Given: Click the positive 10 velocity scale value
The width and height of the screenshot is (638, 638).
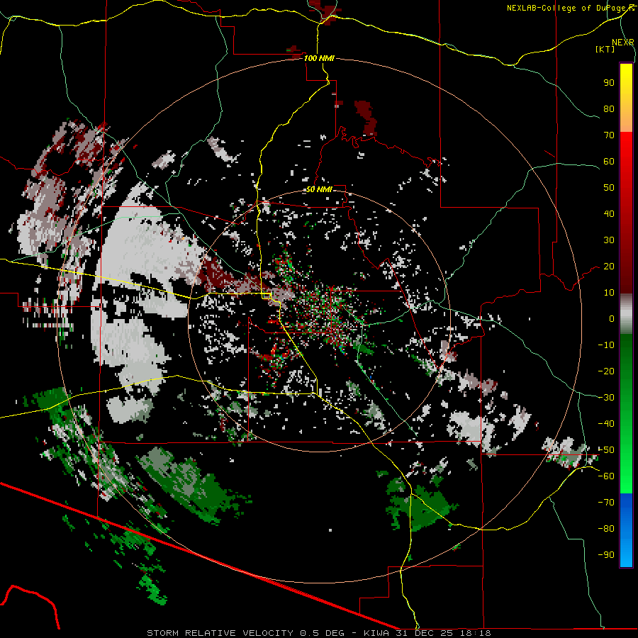Looking at the screenshot, I should pyautogui.click(x=609, y=293).
